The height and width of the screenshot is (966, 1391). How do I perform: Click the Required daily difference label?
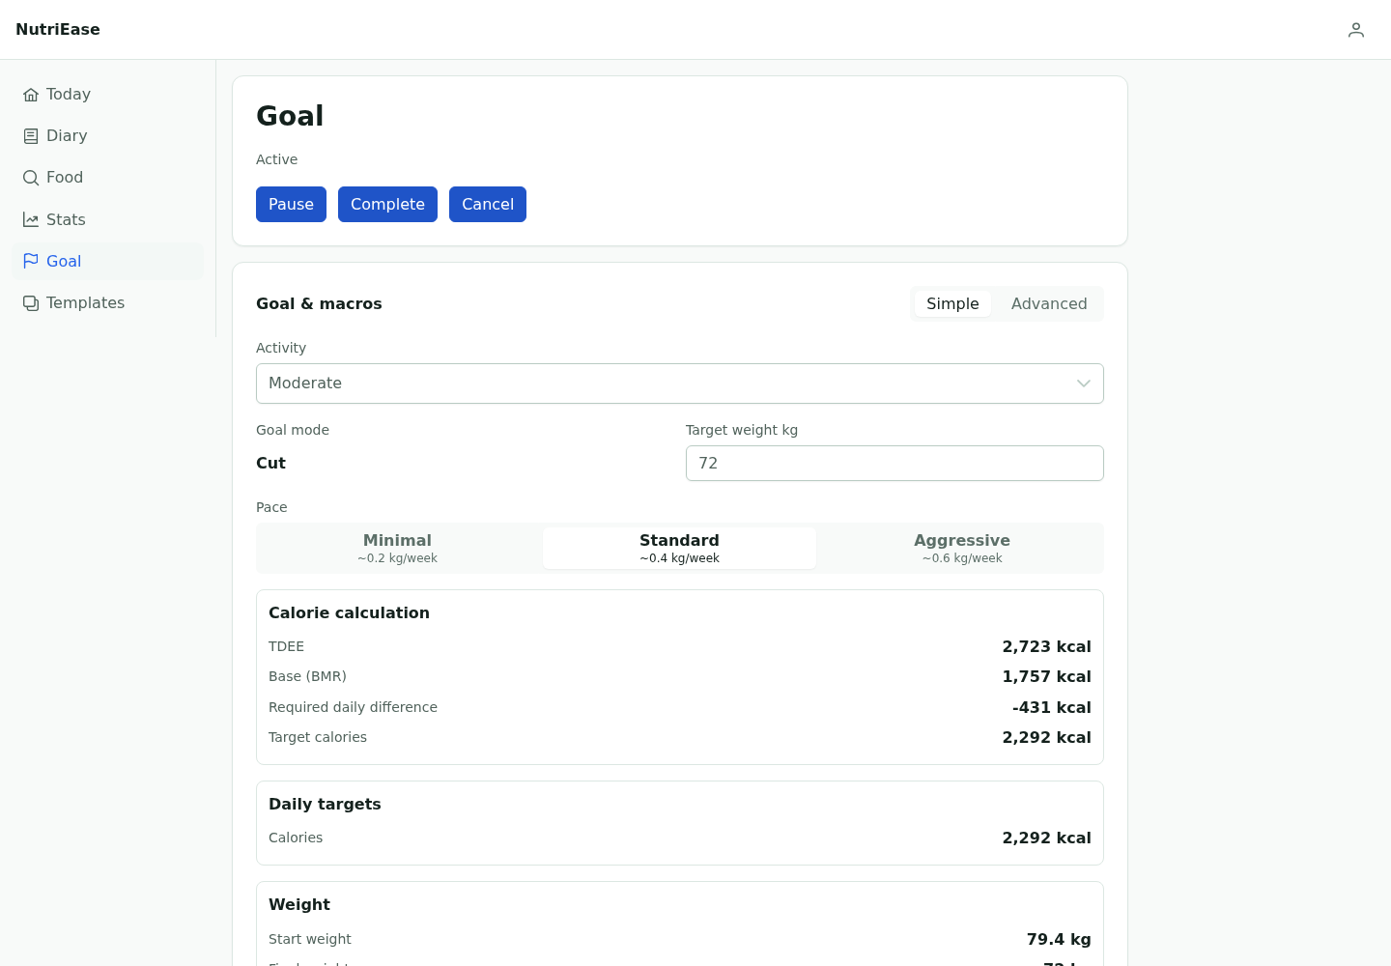click(x=353, y=708)
